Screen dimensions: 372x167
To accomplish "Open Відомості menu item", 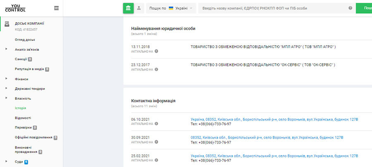I will (23, 118).
